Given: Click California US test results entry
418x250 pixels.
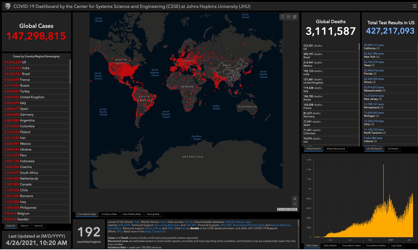Looking at the screenshot, I should point(390,47).
